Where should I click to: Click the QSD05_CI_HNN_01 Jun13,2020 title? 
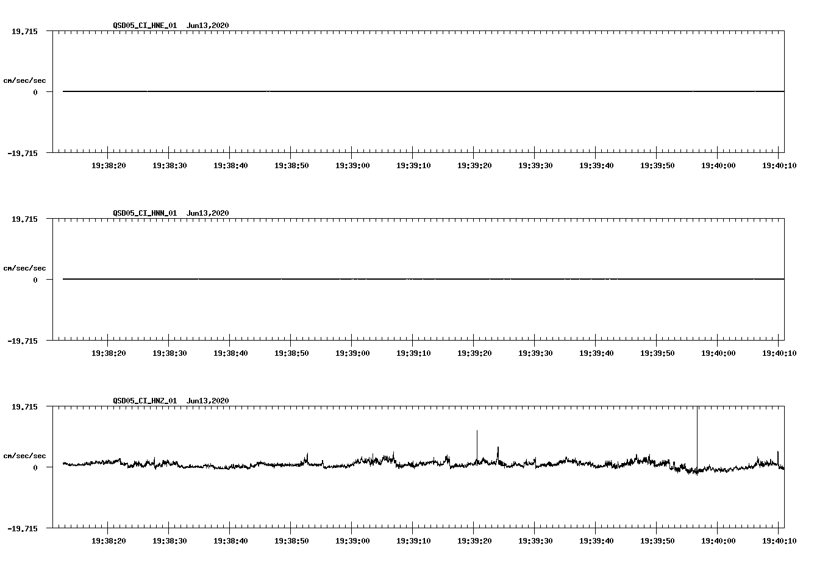[171, 213]
